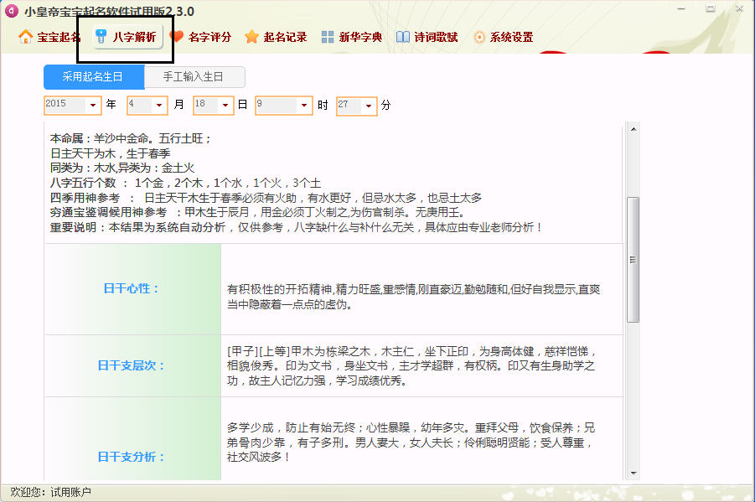Click the gear icon for 系统设置
The height and width of the screenshot is (502, 755).
(478, 38)
